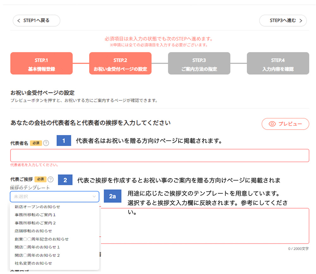Image resolution: width=316 pixels, height=274 pixels.
Task: Select 社名変更のお知らせ template
Action: (33, 263)
